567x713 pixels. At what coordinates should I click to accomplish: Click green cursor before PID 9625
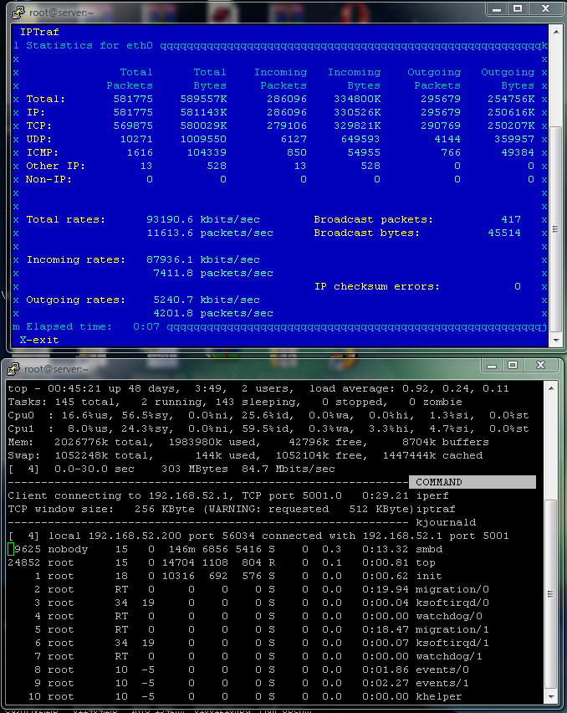click(11, 549)
